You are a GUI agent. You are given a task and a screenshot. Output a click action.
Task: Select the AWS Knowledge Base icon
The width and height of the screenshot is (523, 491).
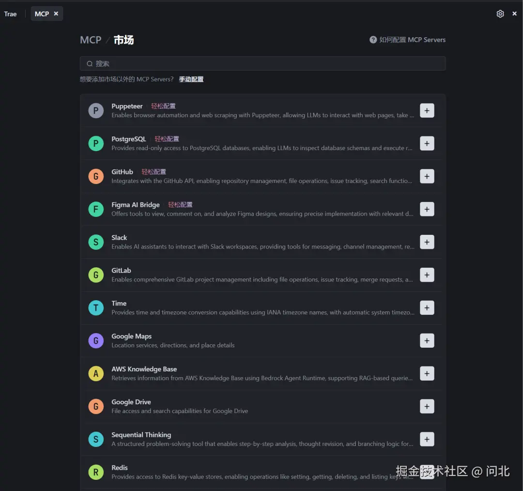point(96,373)
